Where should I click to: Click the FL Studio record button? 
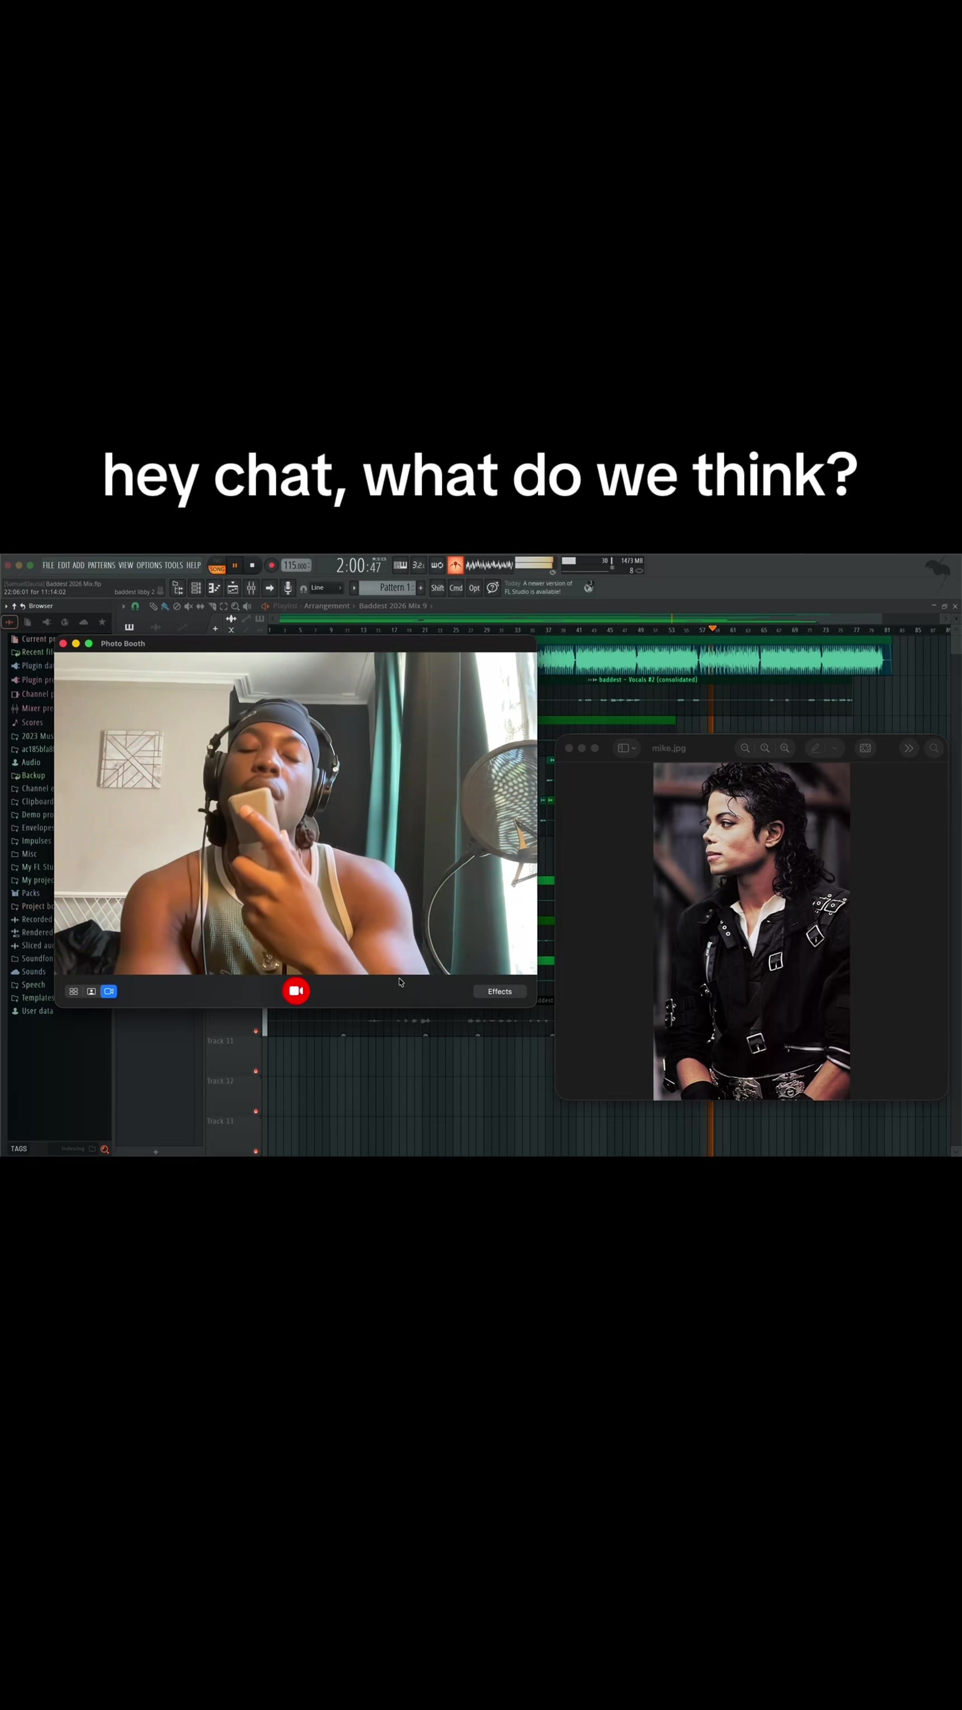point(271,566)
